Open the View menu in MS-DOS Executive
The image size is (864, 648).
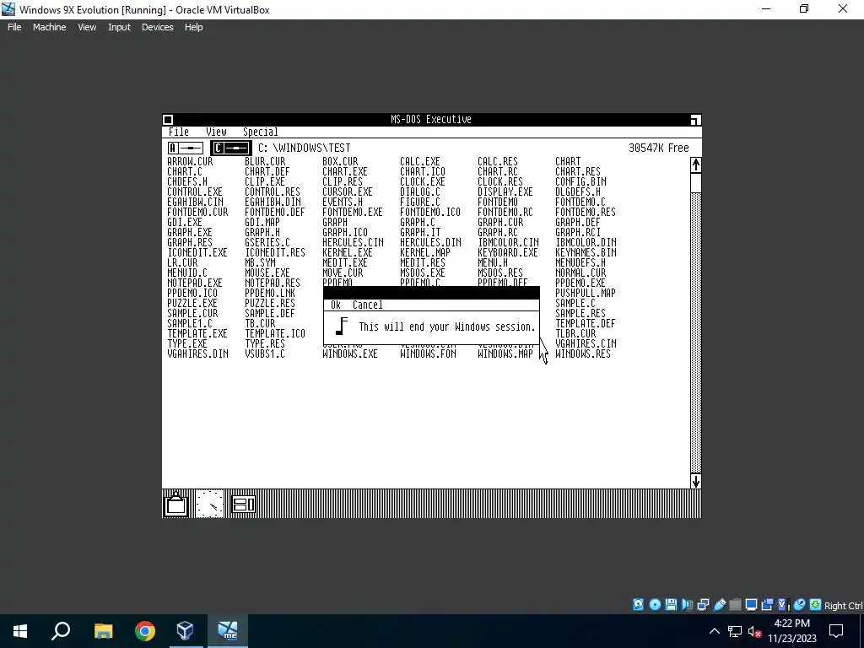coord(216,132)
